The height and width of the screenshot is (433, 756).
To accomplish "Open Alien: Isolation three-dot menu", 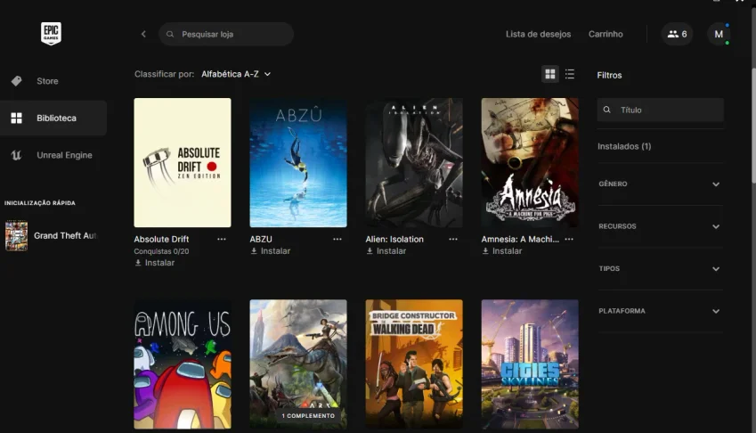I will coord(453,239).
